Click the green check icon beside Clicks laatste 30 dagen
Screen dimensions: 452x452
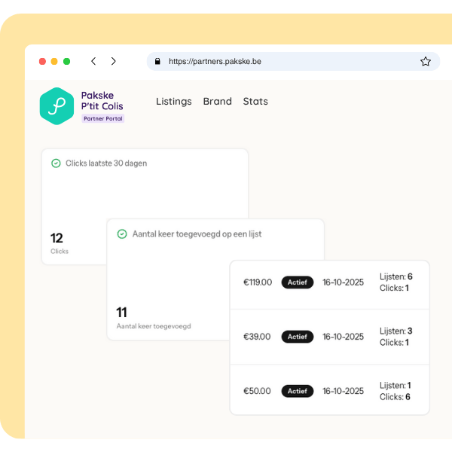pos(56,163)
